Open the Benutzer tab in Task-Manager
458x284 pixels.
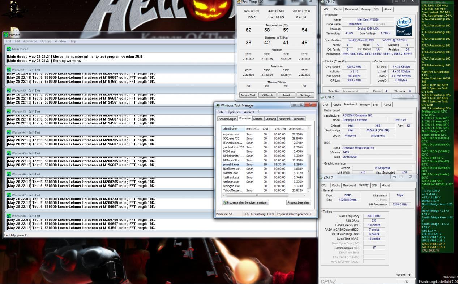[299, 119]
